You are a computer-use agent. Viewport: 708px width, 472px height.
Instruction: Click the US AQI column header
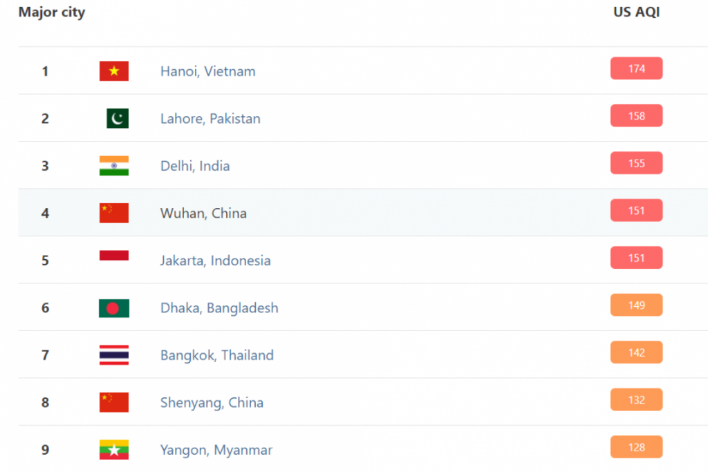636,12
